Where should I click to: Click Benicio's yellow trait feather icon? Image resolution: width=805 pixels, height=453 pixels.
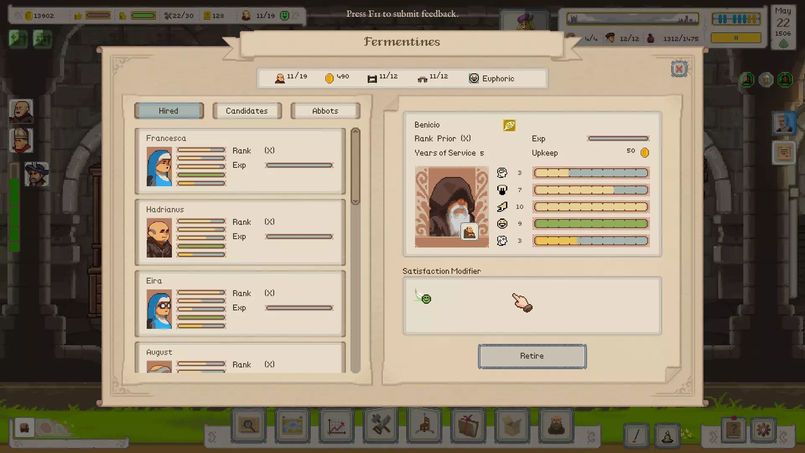click(509, 125)
